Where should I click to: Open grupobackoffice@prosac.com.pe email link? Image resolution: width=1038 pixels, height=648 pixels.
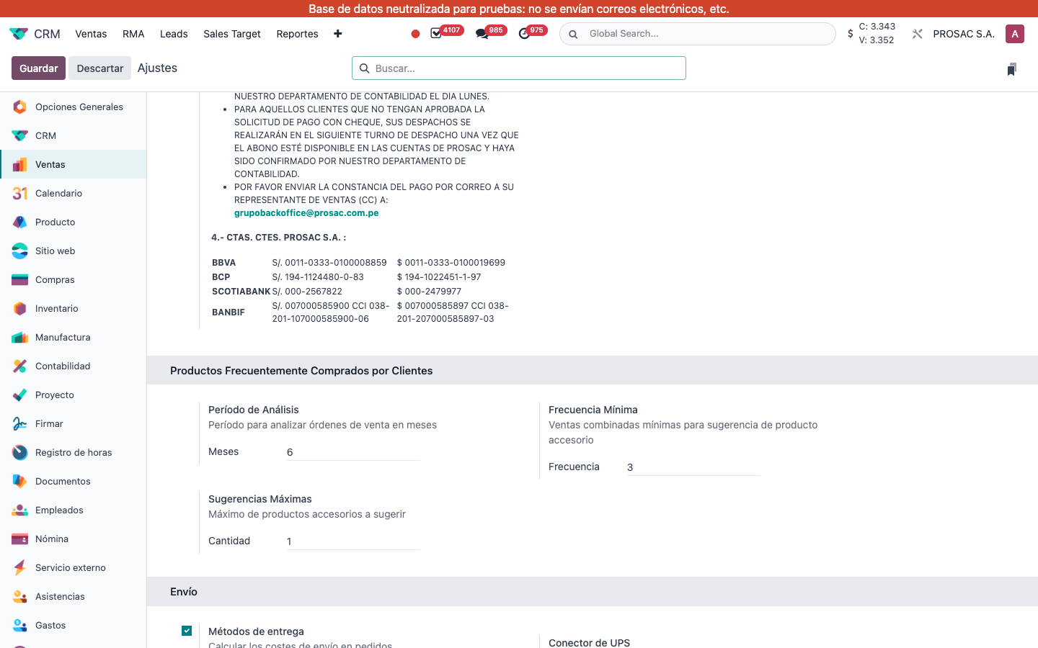(x=306, y=213)
